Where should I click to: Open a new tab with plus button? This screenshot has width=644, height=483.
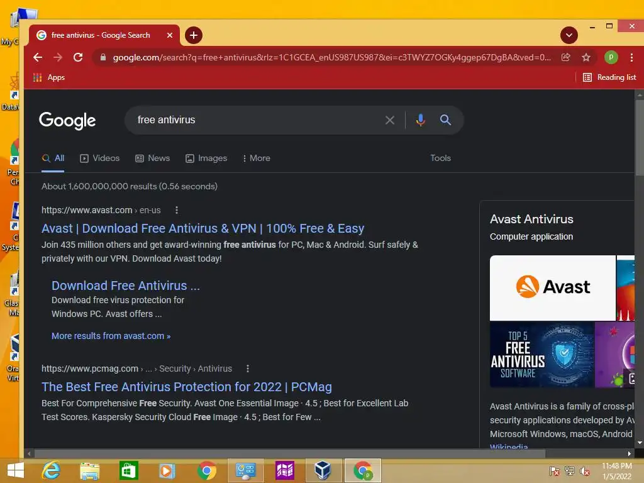194,35
